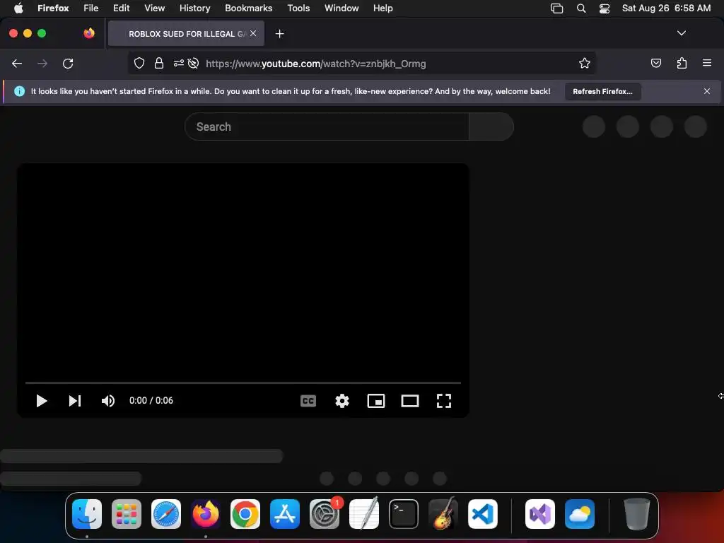Open GarageBand from the dock
The width and height of the screenshot is (724, 543).
point(443,514)
